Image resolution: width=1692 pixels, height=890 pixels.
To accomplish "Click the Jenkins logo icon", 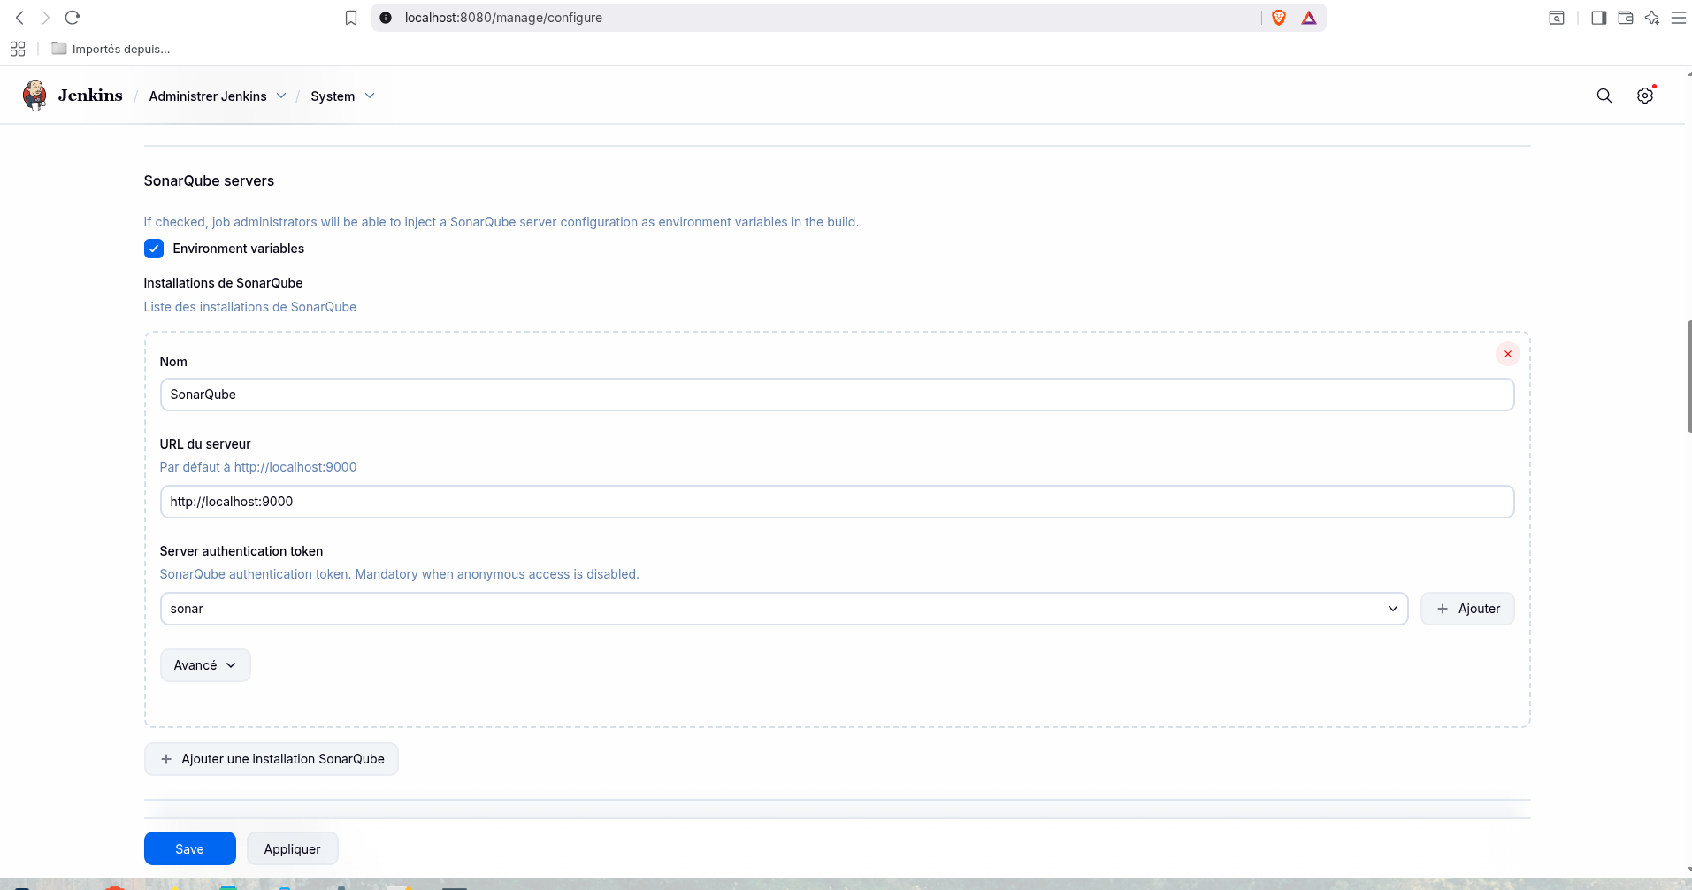I will pos(34,95).
